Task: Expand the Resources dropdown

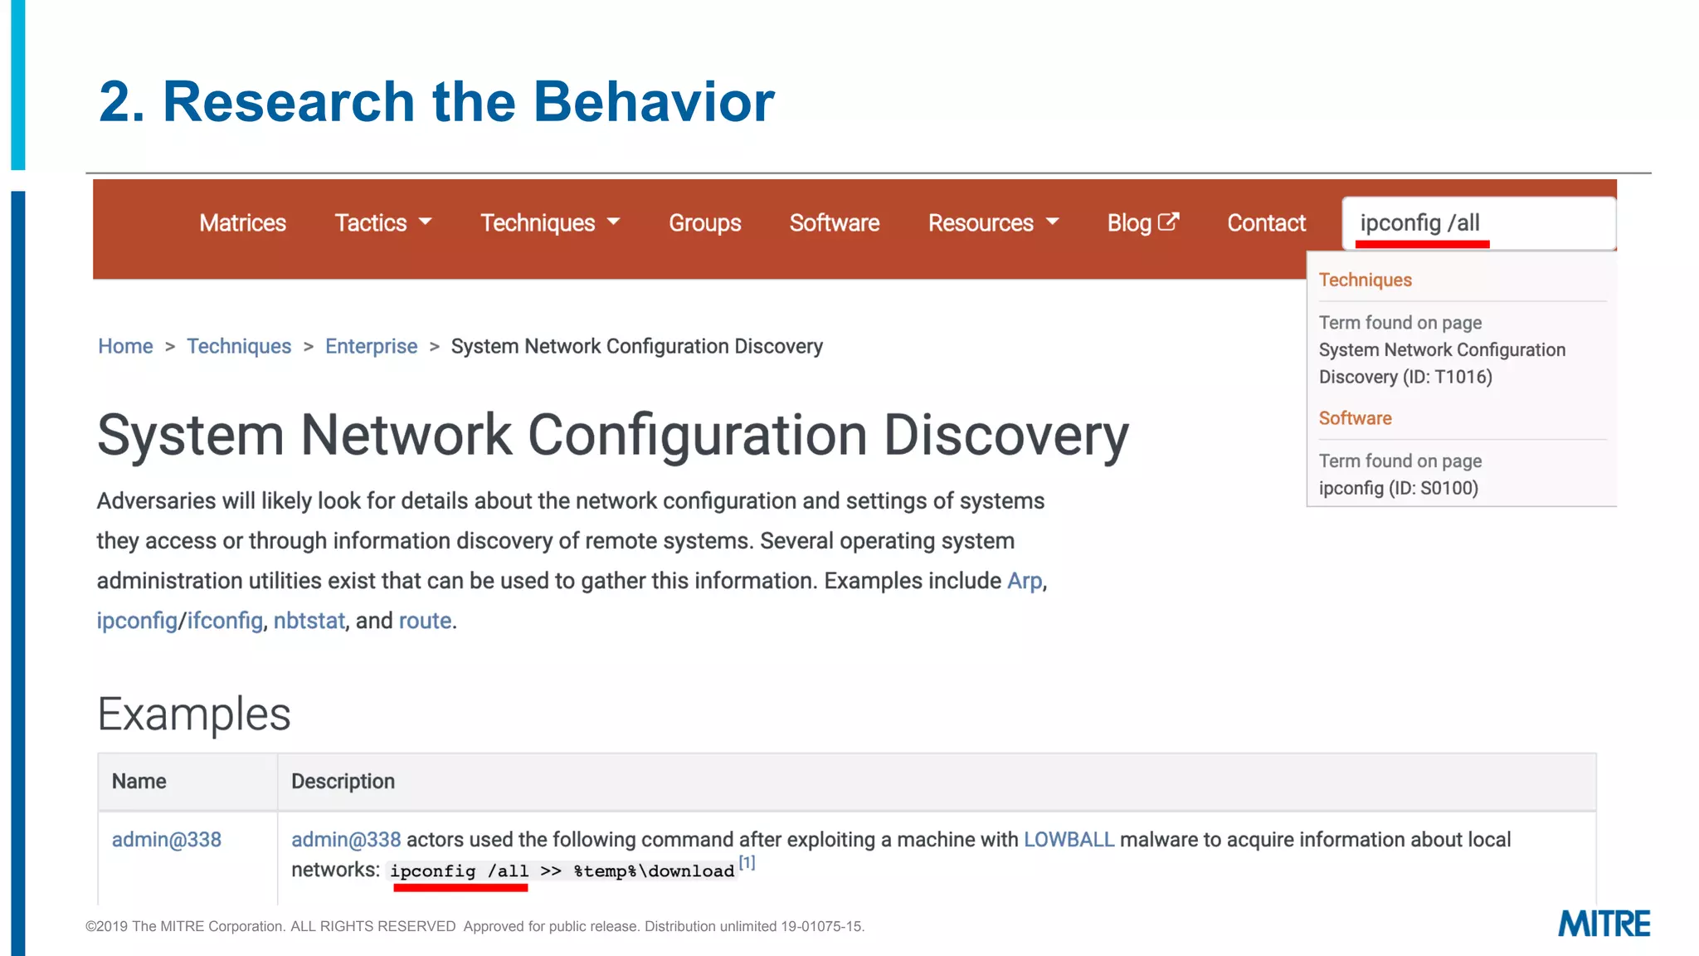Action: pos(994,222)
